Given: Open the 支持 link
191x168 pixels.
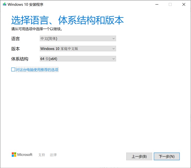Looking at the screenshot, I should pos(42,155).
